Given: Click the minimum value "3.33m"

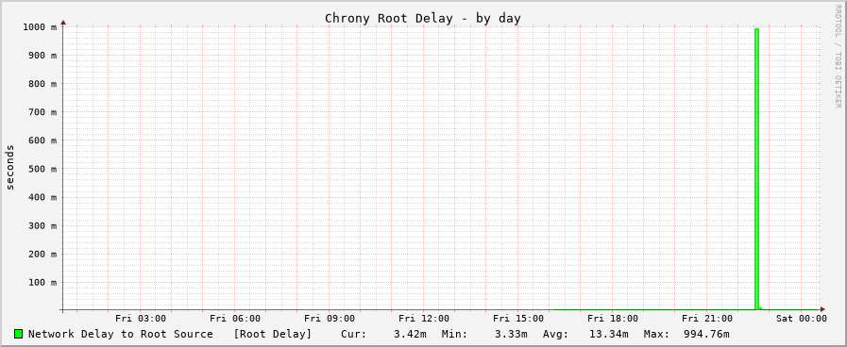Looking at the screenshot, I should click(511, 334).
